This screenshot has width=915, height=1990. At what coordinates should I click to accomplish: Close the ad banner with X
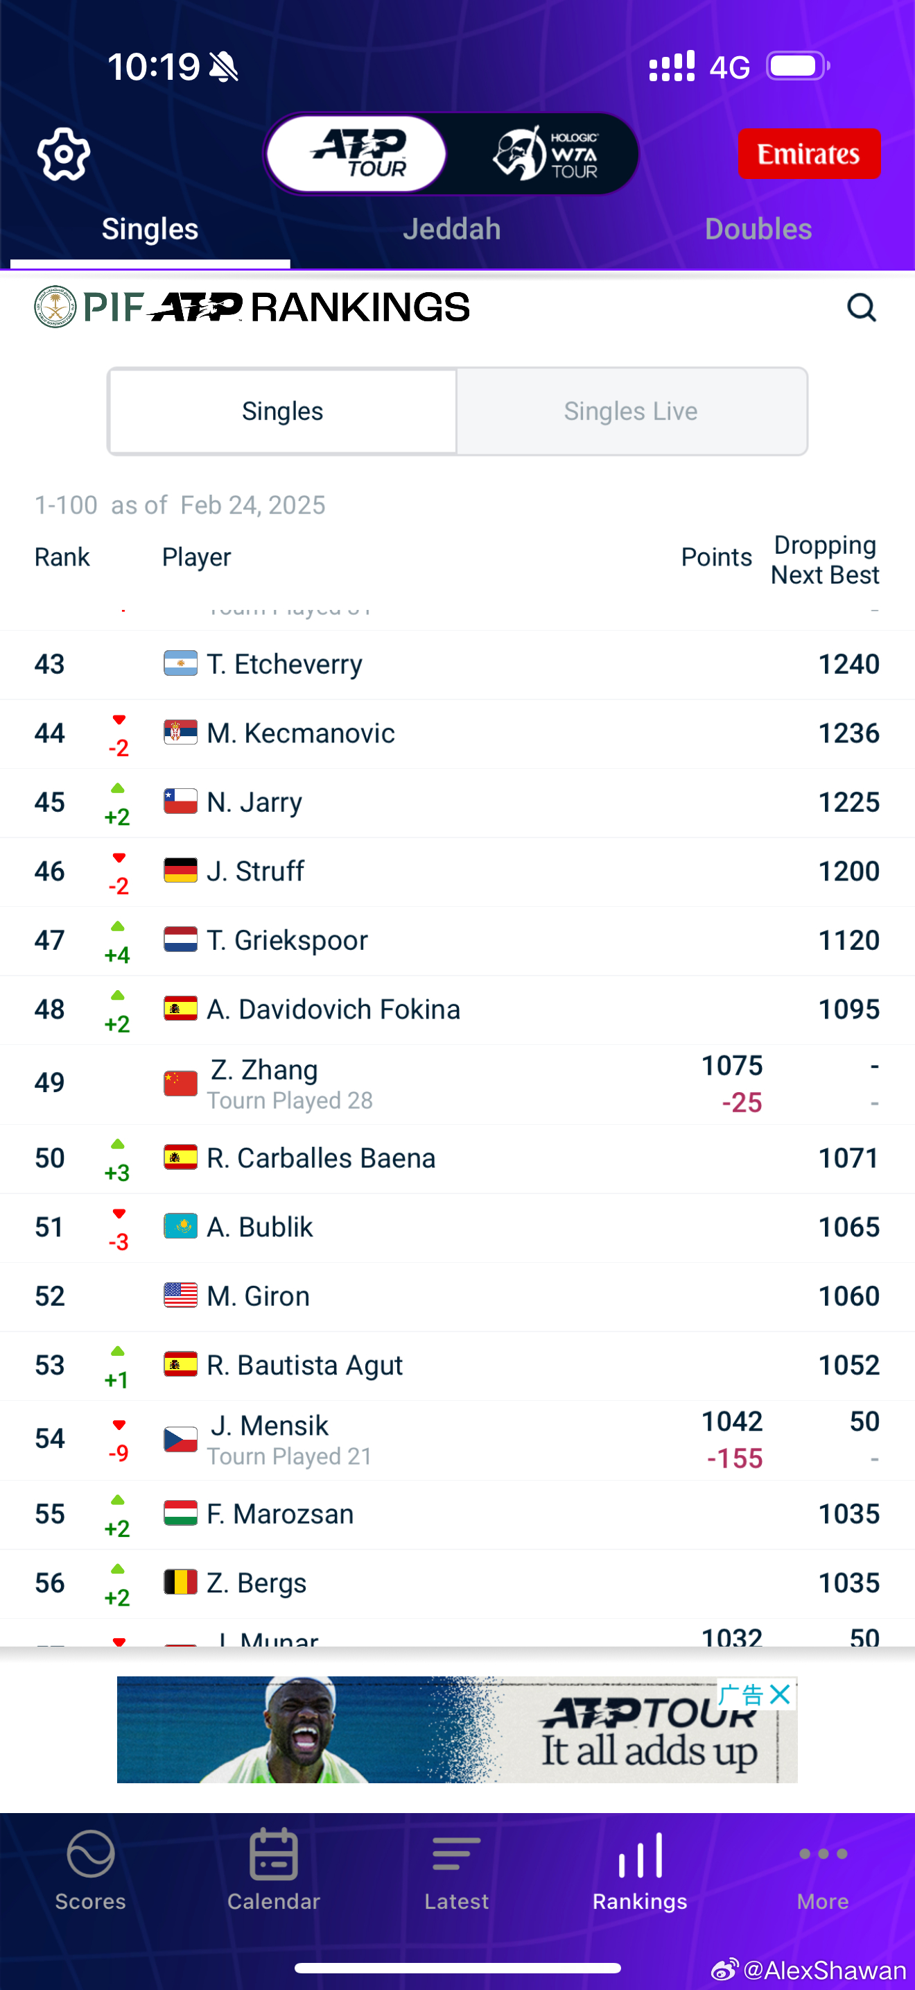tap(780, 1694)
